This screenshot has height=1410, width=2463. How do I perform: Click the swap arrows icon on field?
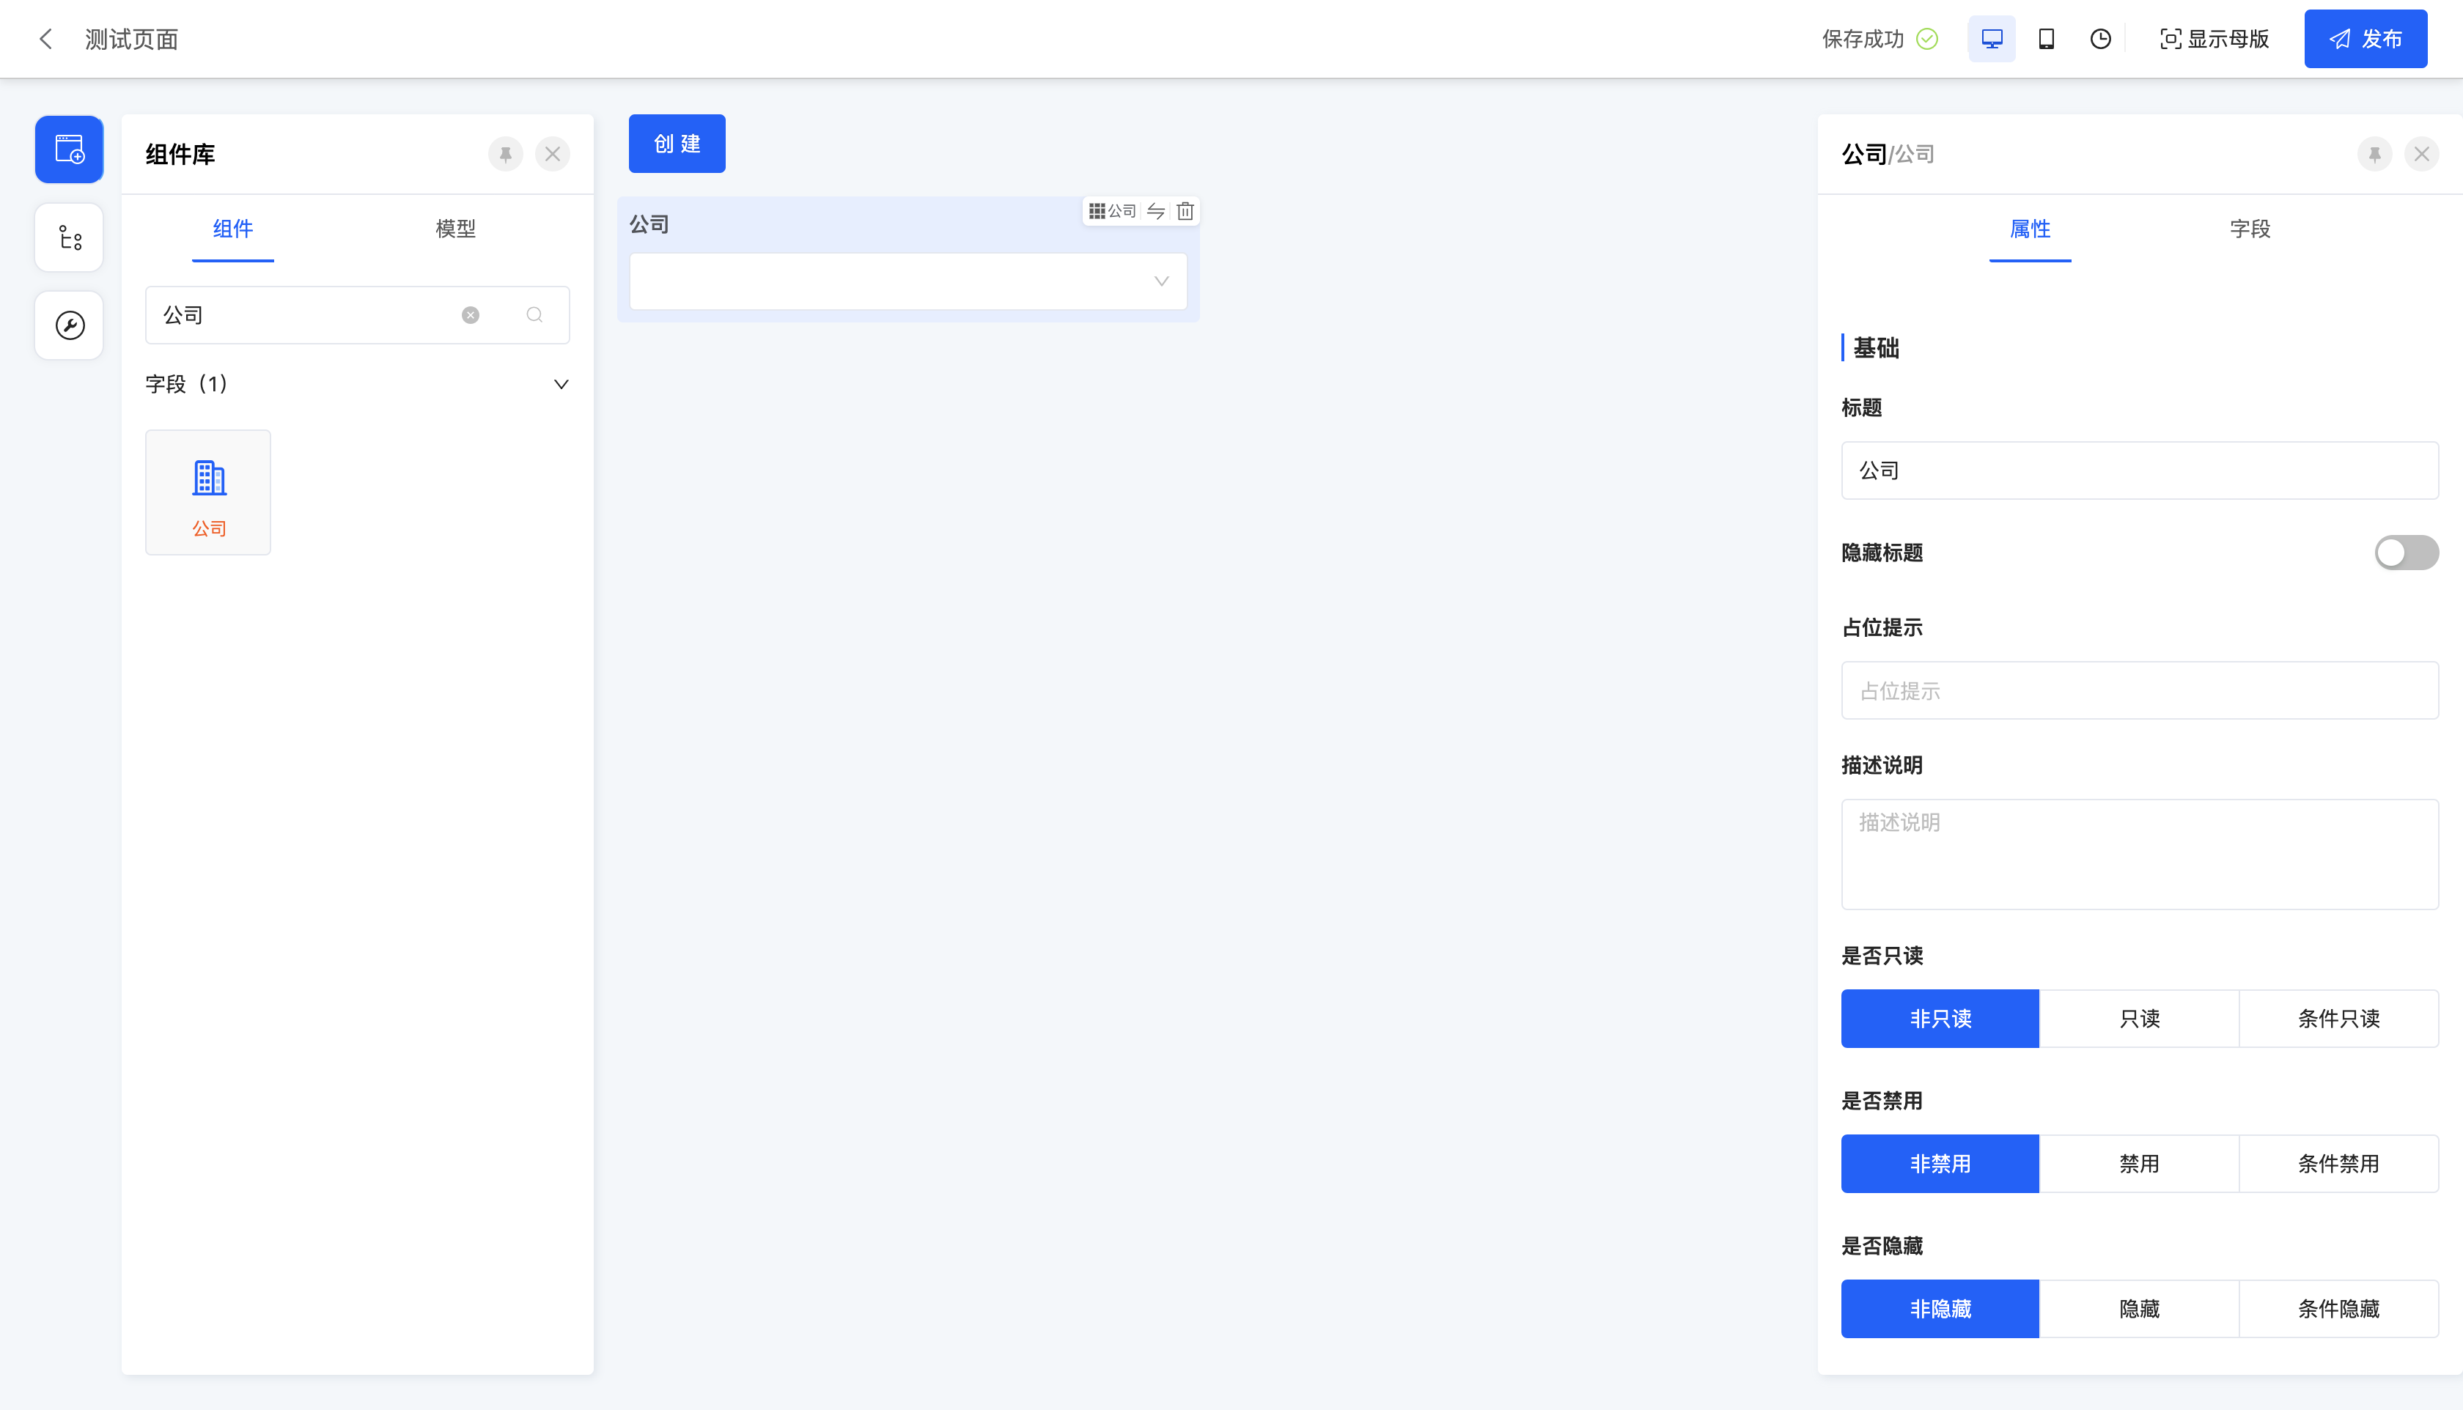(1155, 211)
